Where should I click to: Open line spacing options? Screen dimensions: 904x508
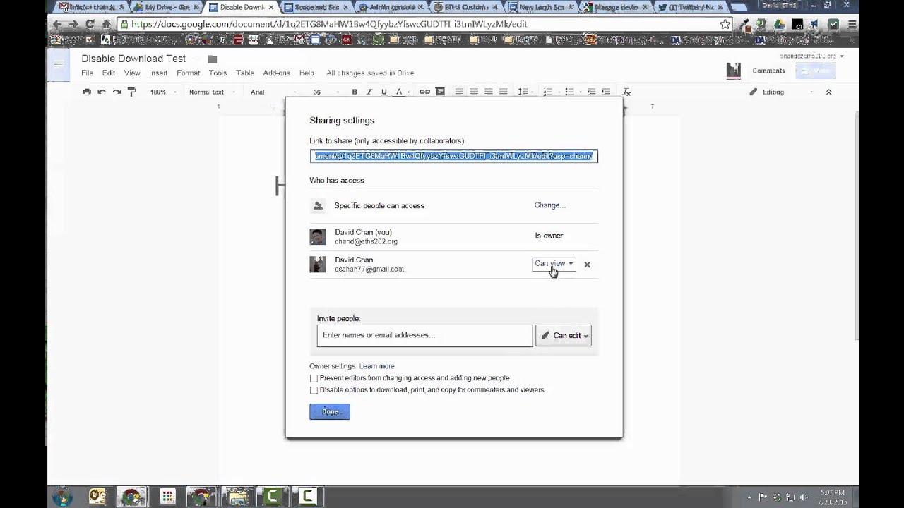click(523, 92)
